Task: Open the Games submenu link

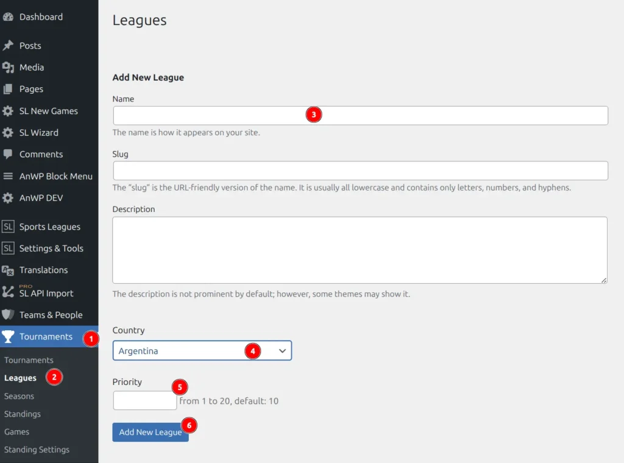Action: pos(16,431)
